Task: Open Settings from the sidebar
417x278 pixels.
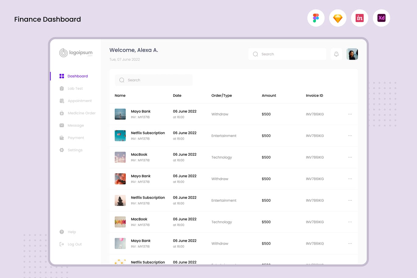Action: [x=75, y=150]
